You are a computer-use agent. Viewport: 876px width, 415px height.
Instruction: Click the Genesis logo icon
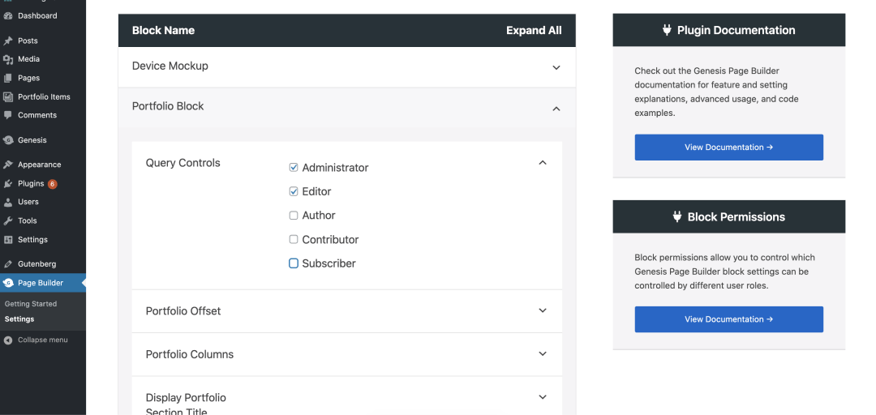click(x=8, y=140)
